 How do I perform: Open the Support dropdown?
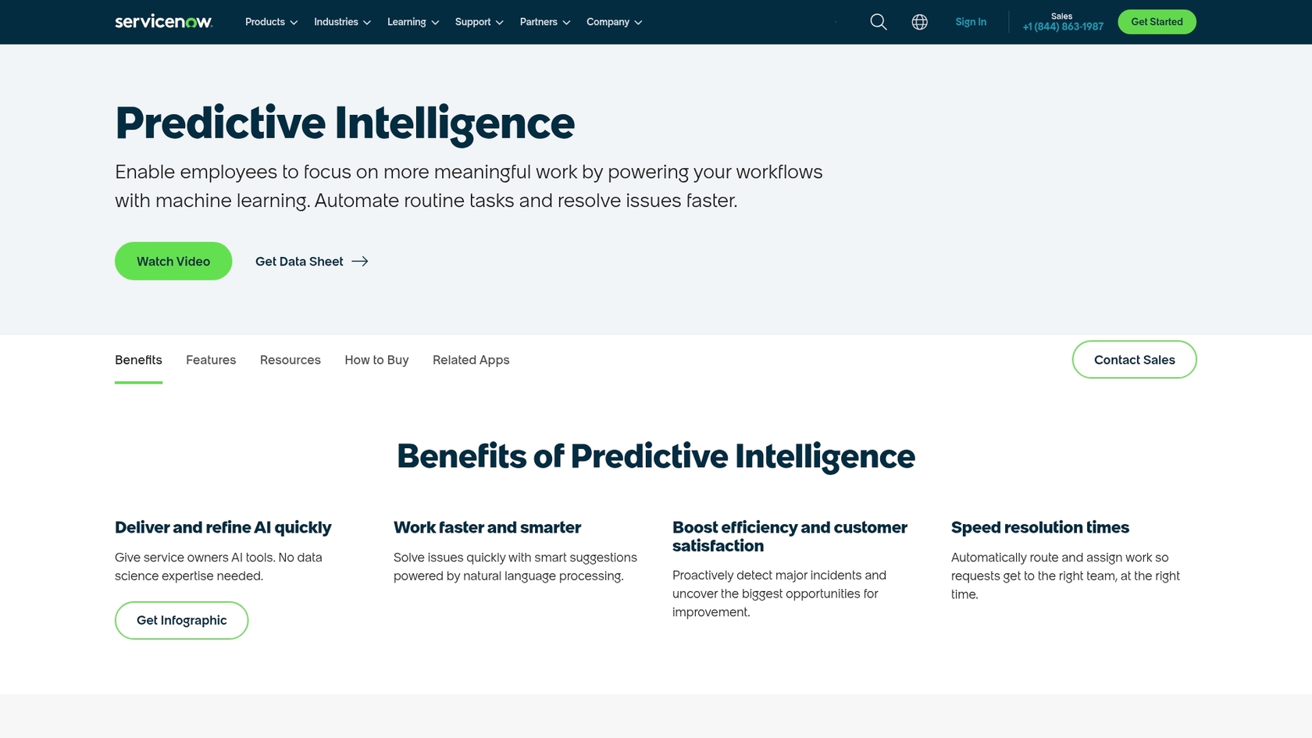coord(478,22)
